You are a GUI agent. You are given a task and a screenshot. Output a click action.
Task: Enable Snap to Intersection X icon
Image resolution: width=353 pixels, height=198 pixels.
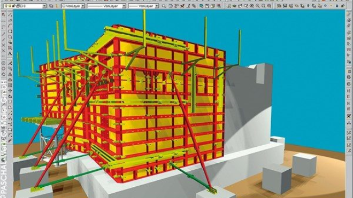point(3,45)
